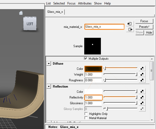Click the Hide button
The image size is (156, 129).
tap(149, 32)
